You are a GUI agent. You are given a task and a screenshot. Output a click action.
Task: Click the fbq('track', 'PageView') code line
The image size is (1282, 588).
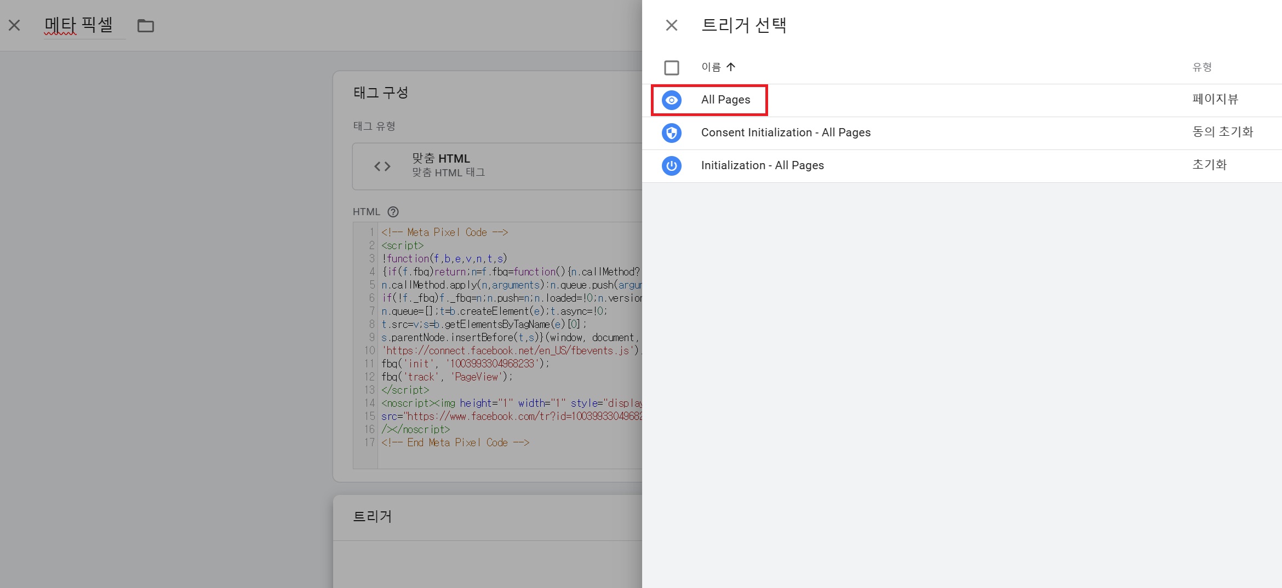click(447, 377)
